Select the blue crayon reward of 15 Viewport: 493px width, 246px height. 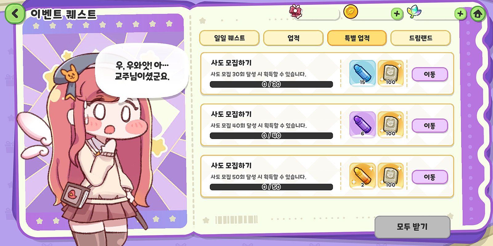coord(362,73)
